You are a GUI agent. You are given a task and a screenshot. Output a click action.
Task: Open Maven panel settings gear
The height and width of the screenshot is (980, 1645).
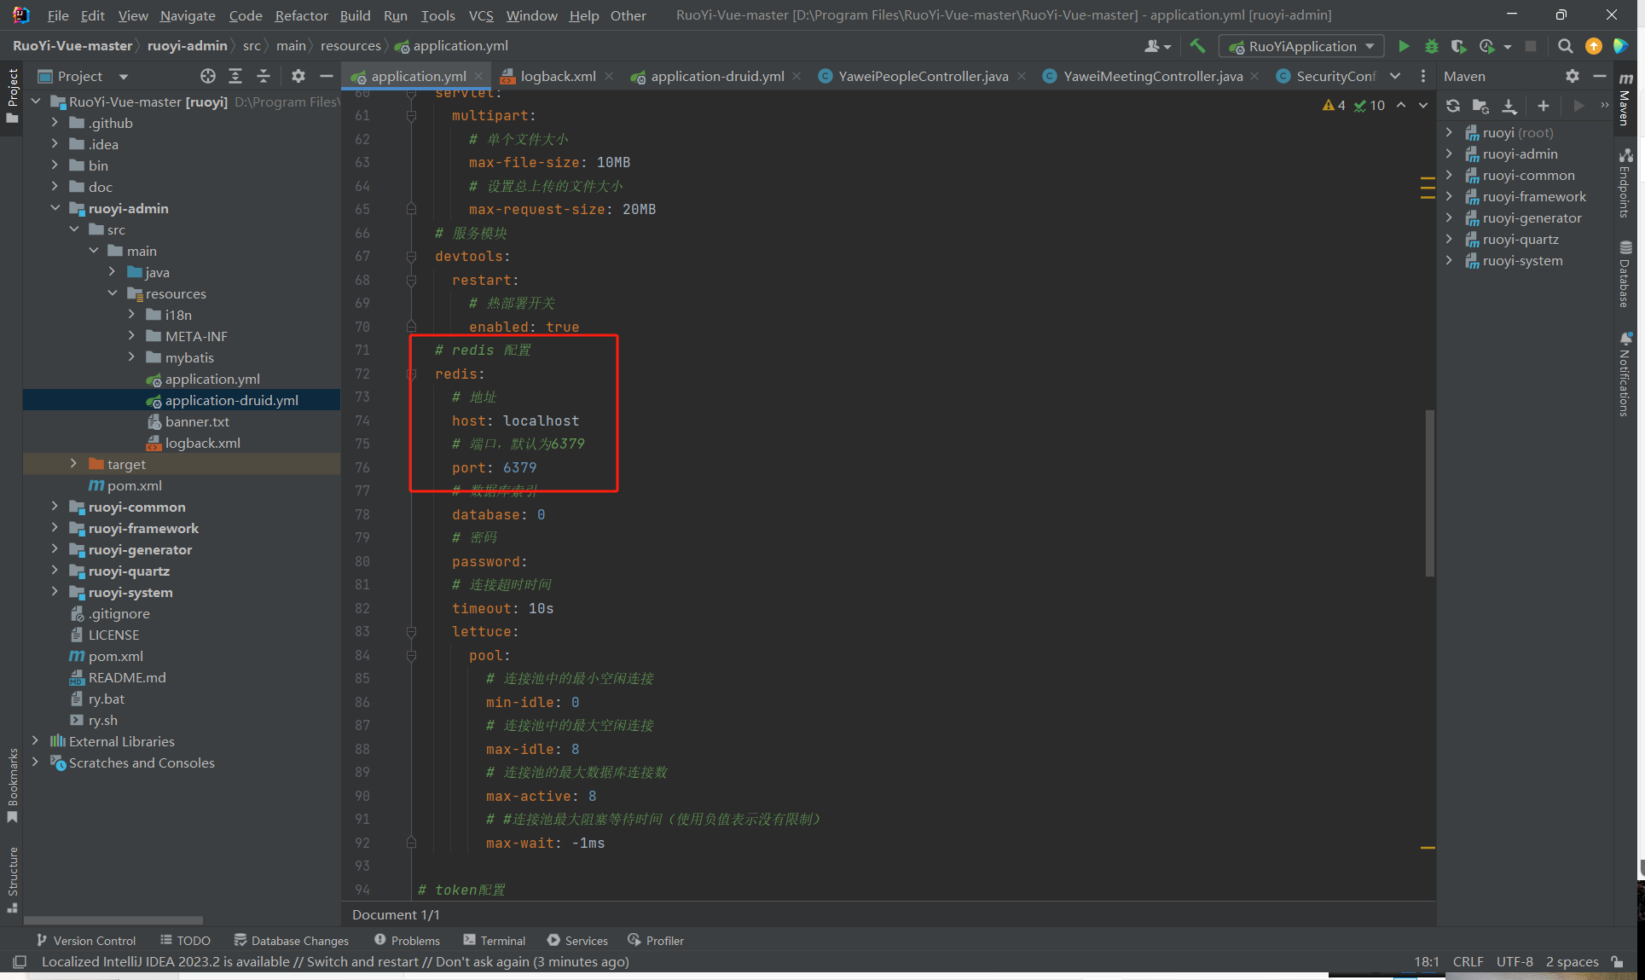click(1572, 76)
